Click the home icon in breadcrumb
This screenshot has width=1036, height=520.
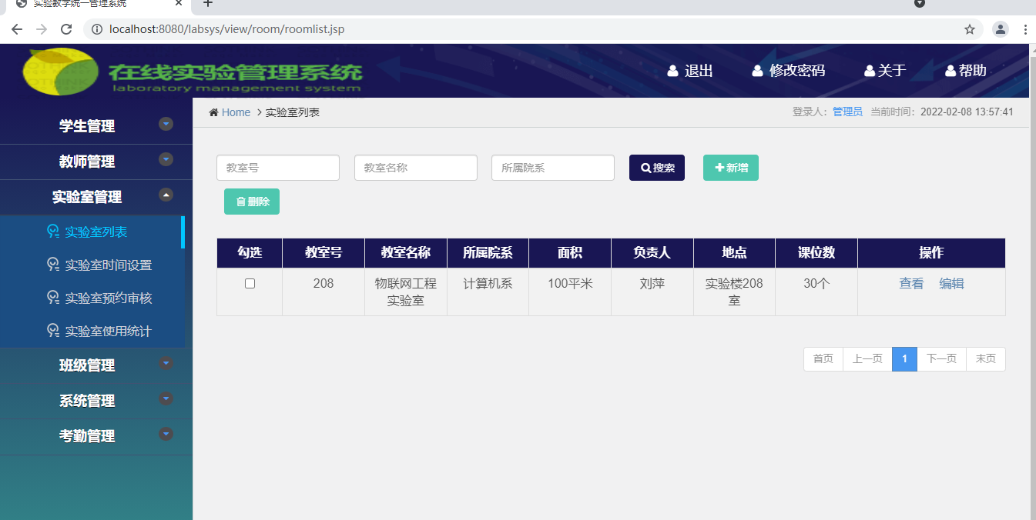pos(213,112)
